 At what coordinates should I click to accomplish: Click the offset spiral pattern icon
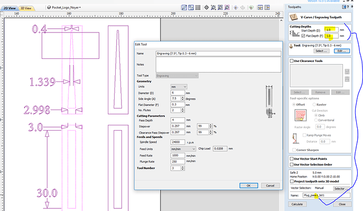pyautogui.click(x=300, y=115)
